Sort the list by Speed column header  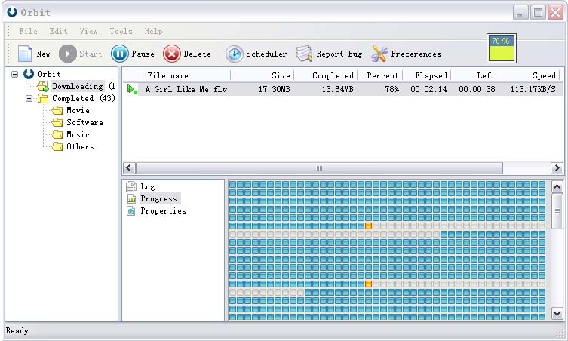tap(544, 75)
